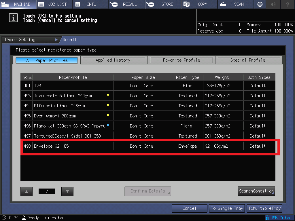Switch to JOB LIST tab
Viewport: 295px width, 221px height.
(x=54, y=4)
